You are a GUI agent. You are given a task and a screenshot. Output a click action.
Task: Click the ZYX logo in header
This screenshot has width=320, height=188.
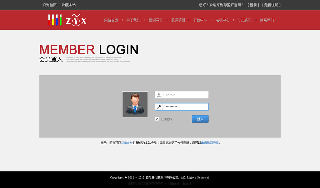(x=67, y=20)
